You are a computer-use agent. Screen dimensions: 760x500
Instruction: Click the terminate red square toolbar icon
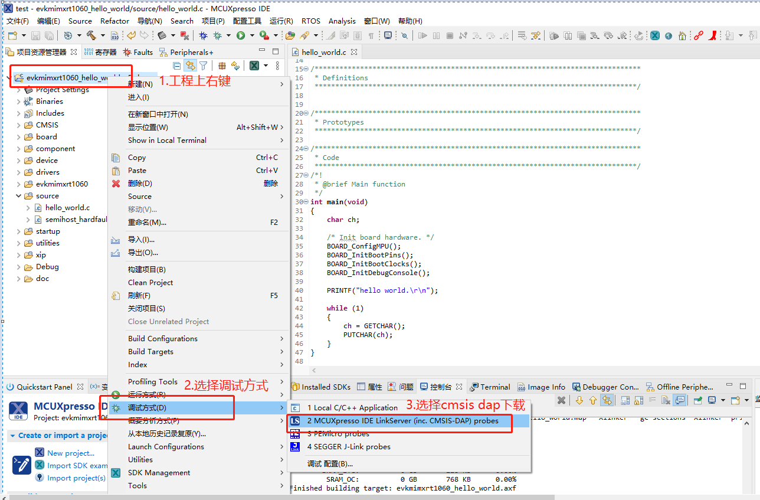(185, 35)
